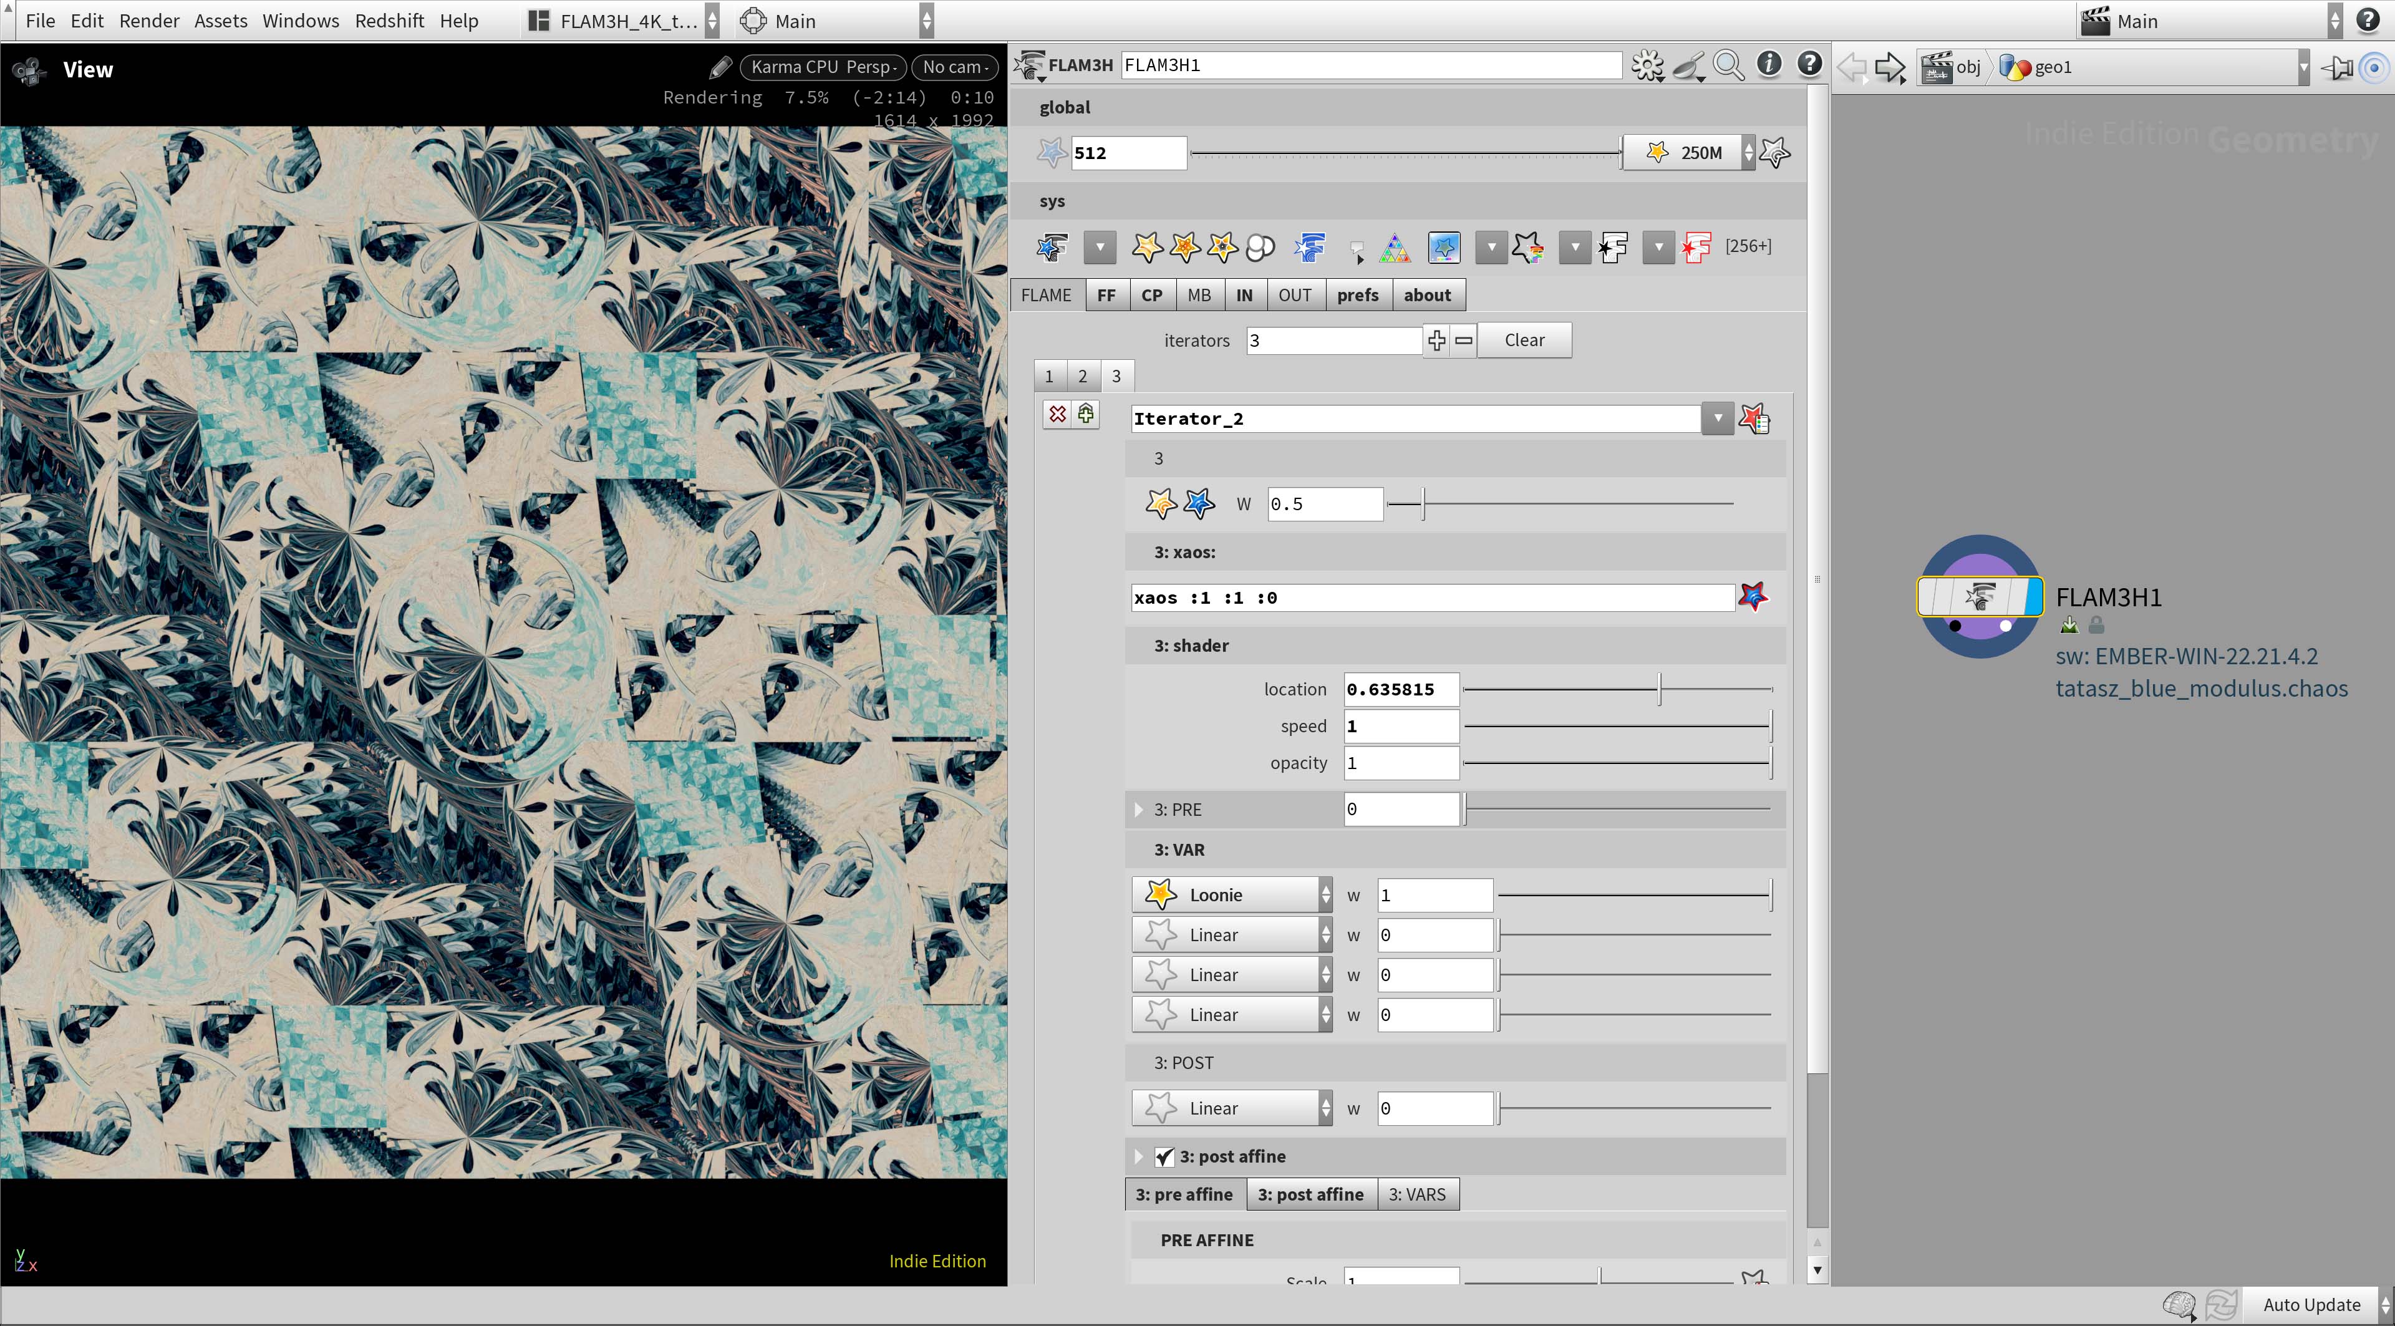Expand the Loonie variation dropdown
Screen dimensions: 2395x1326
tap(1325, 893)
